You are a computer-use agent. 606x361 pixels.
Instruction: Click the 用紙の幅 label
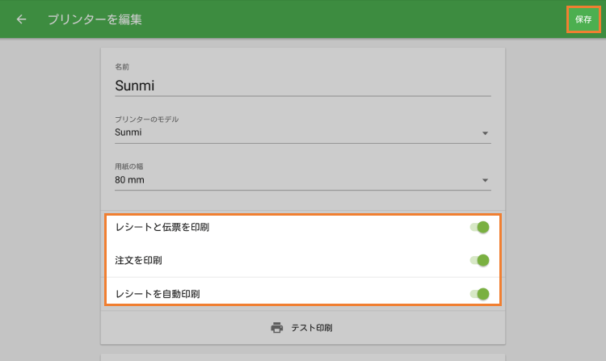tap(130, 166)
